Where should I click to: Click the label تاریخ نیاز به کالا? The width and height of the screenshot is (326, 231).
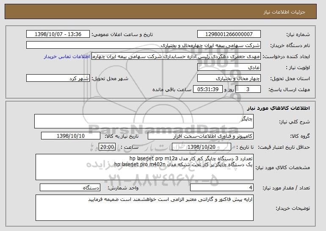coord(122,136)
